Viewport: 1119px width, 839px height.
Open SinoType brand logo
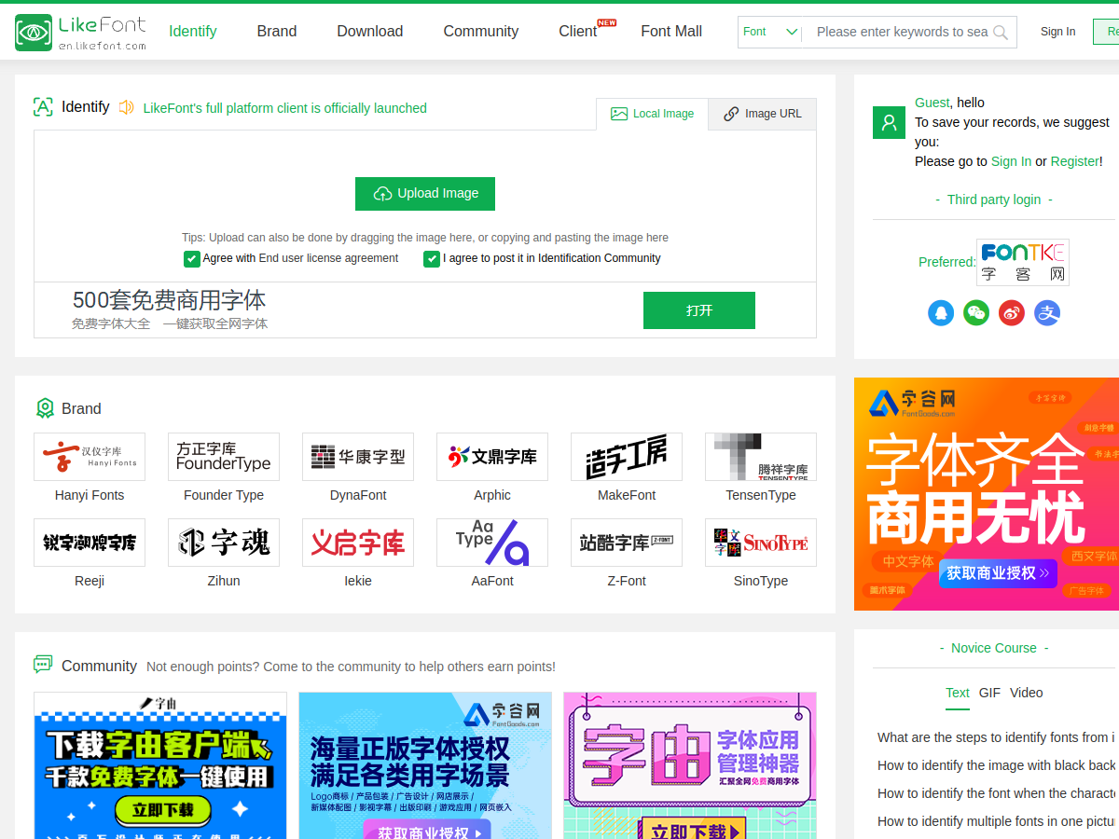pos(761,543)
